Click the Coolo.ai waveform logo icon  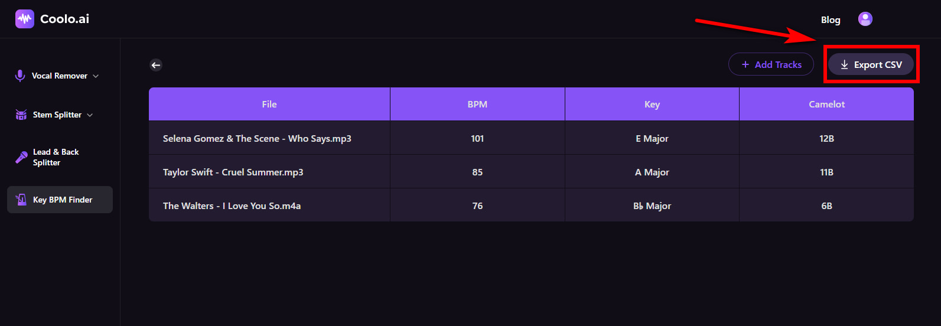tap(24, 19)
